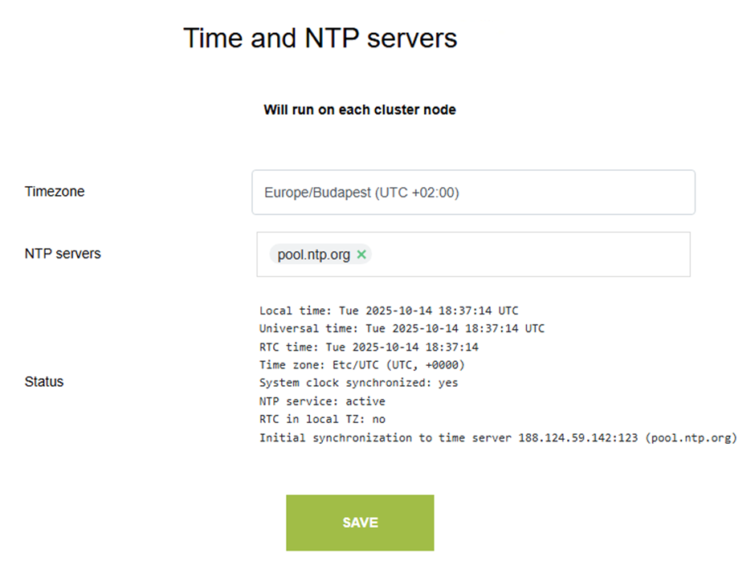The height and width of the screenshot is (561, 755).
Task: Click the 'Will run on each cluster node' subtitle
Action: (359, 110)
